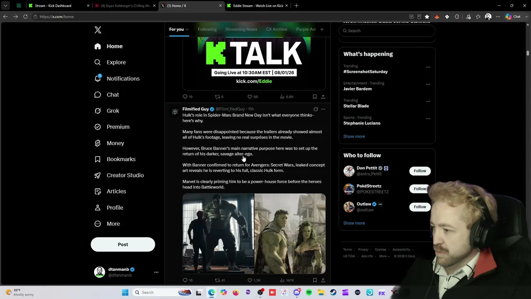Favorite this page with the star icon

pos(427,17)
